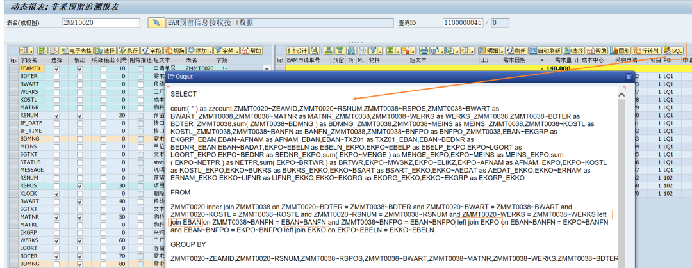Click the right pane 选择 button

coord(573,51)
